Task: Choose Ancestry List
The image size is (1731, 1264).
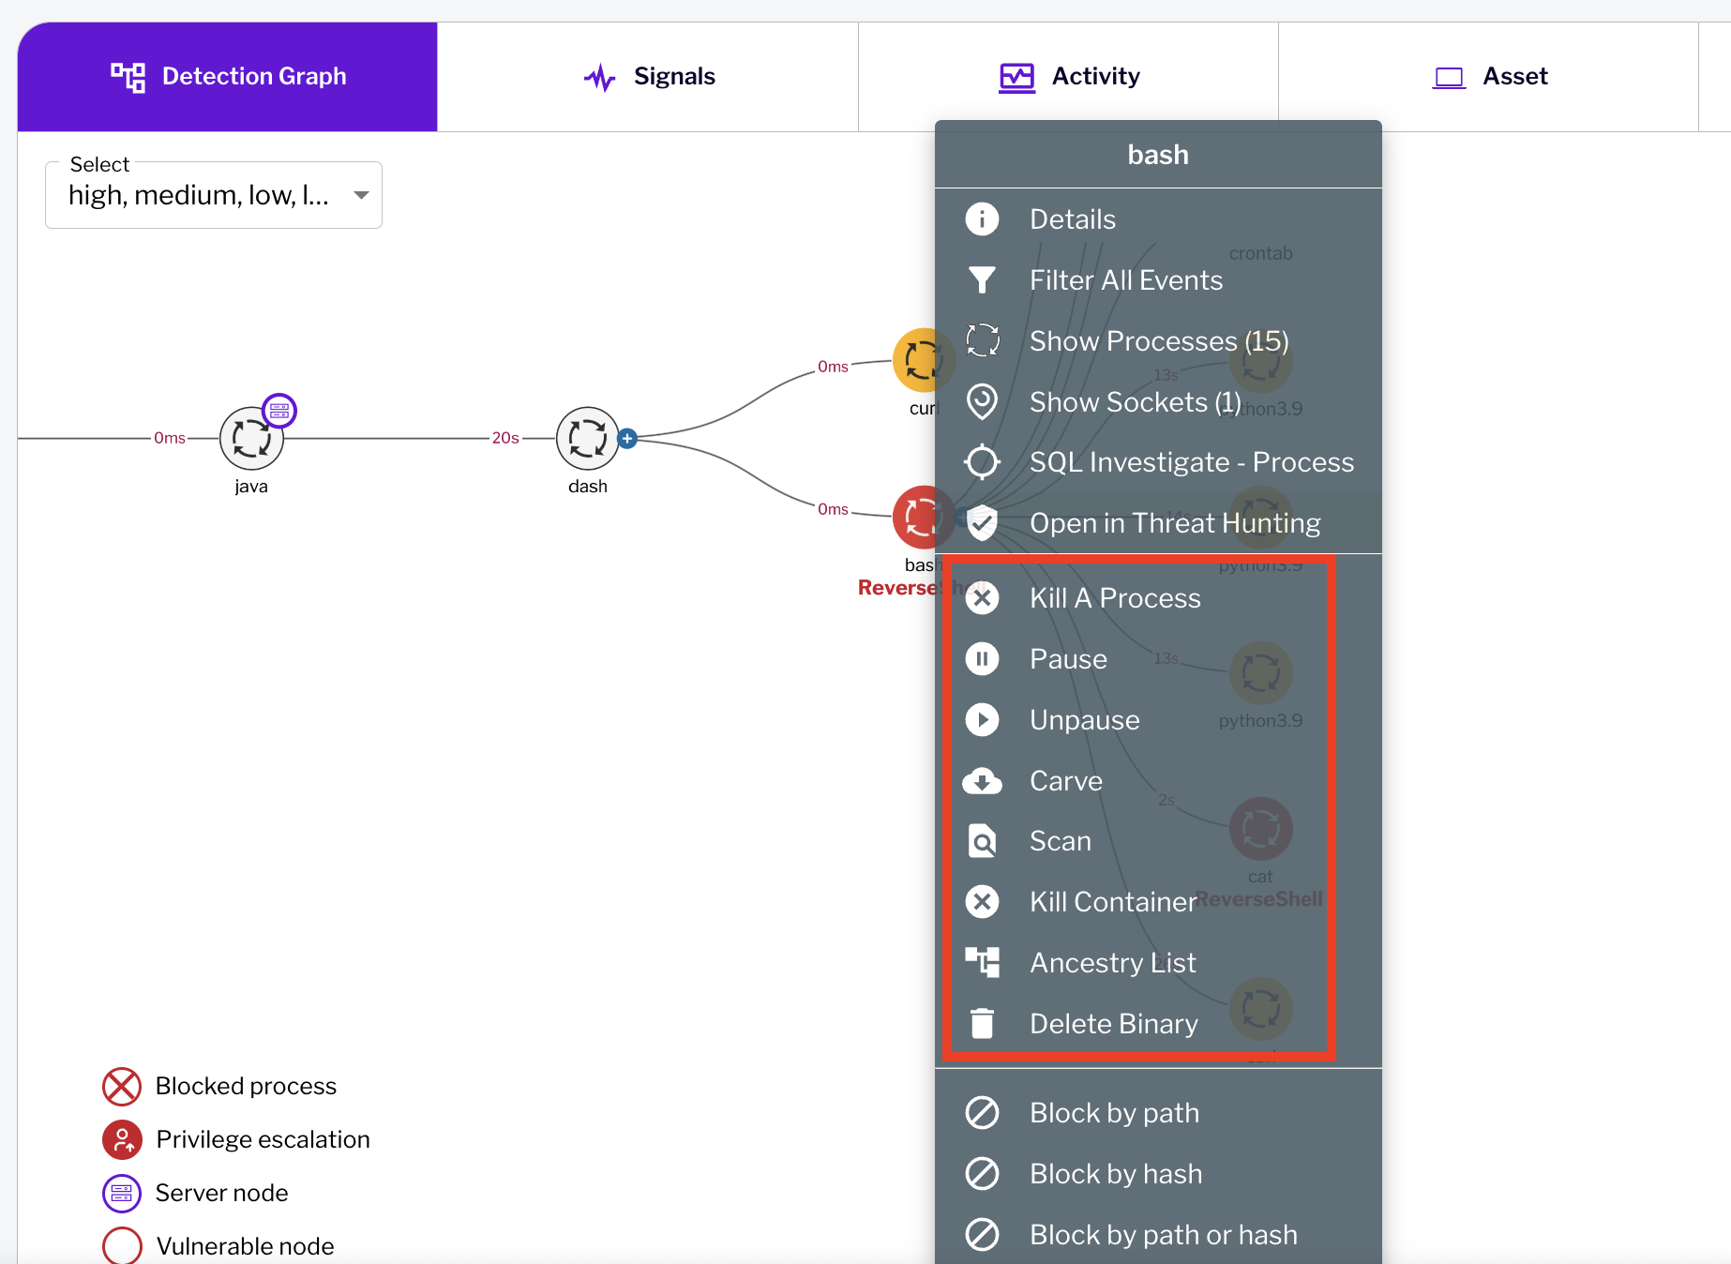Action: [1158, 963]
